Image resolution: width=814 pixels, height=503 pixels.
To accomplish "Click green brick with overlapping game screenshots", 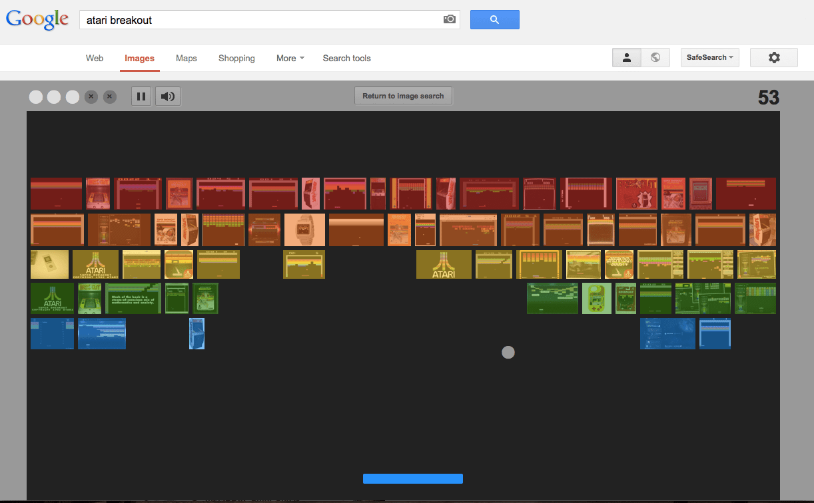I will pyautogui.click(x=703, y=298).
